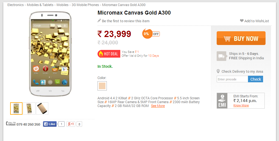Viewport: 279px width, 141px height.
Task: Click the Google +1 button
Action: (x=71, y=124)
